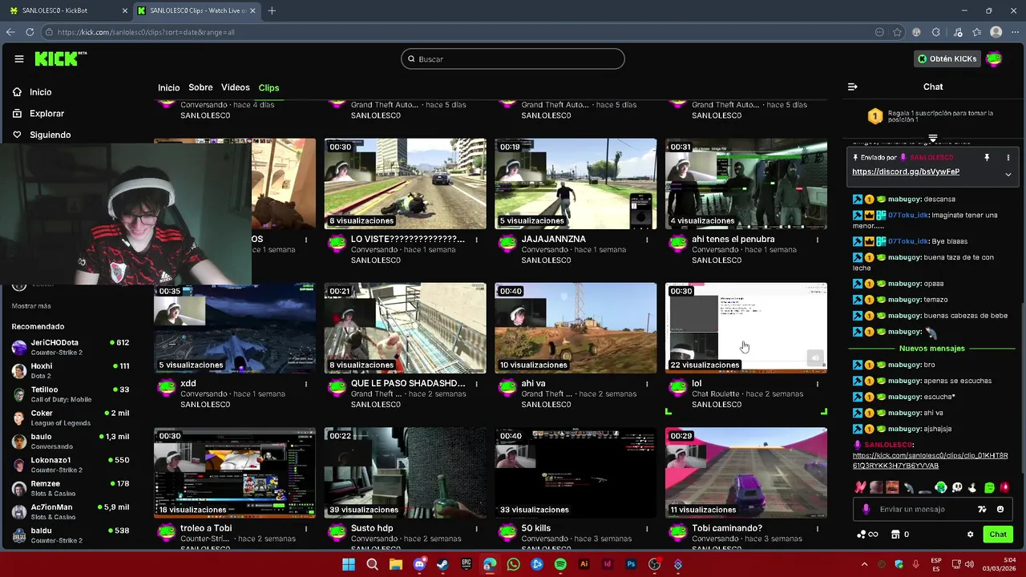The height and width of the screenshot is (577, 1026).
Task: Open Ac7ionMan recommended channel
Action: [x=71, y=511]
